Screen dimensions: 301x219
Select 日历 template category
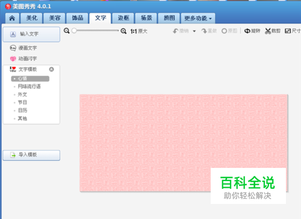pos(22,110)
